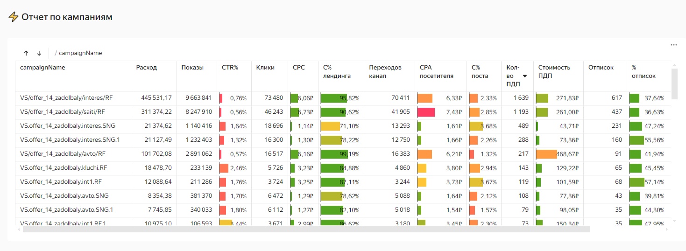Click the Переходов канал column header
Image resolution: width=686 pixels, height=251 pixels.
point(389,76)
